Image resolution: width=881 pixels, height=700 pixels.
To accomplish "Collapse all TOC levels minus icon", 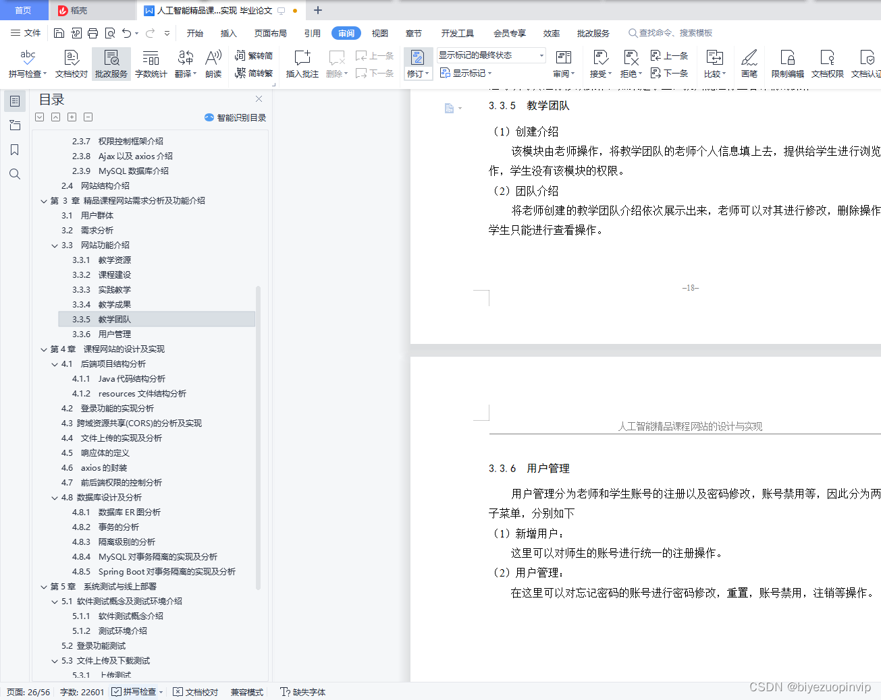I will pos(88,117).
